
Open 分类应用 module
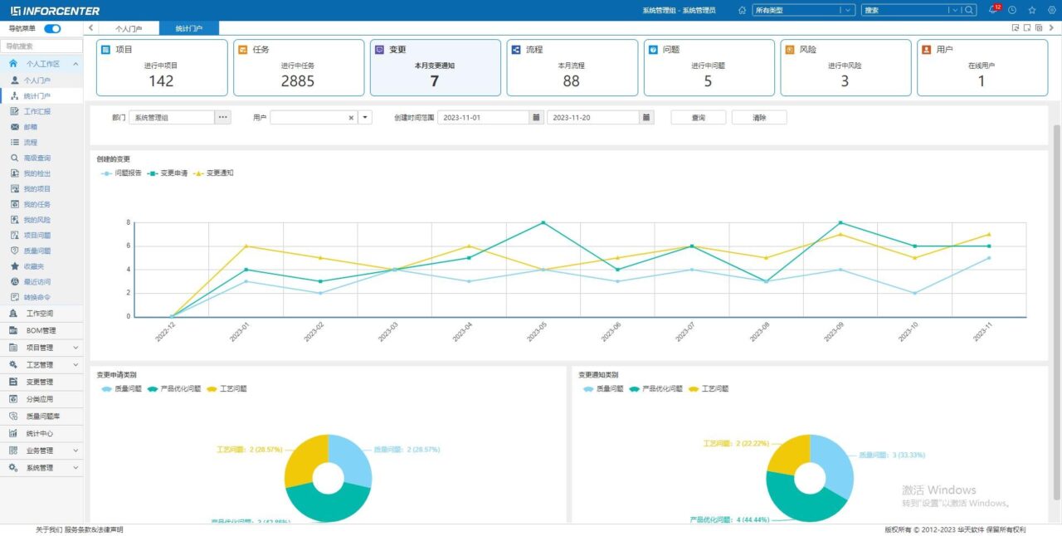pyautogui.click(x=40, y=399)
